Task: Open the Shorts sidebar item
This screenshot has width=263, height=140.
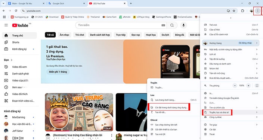Action: coord(19,42)
